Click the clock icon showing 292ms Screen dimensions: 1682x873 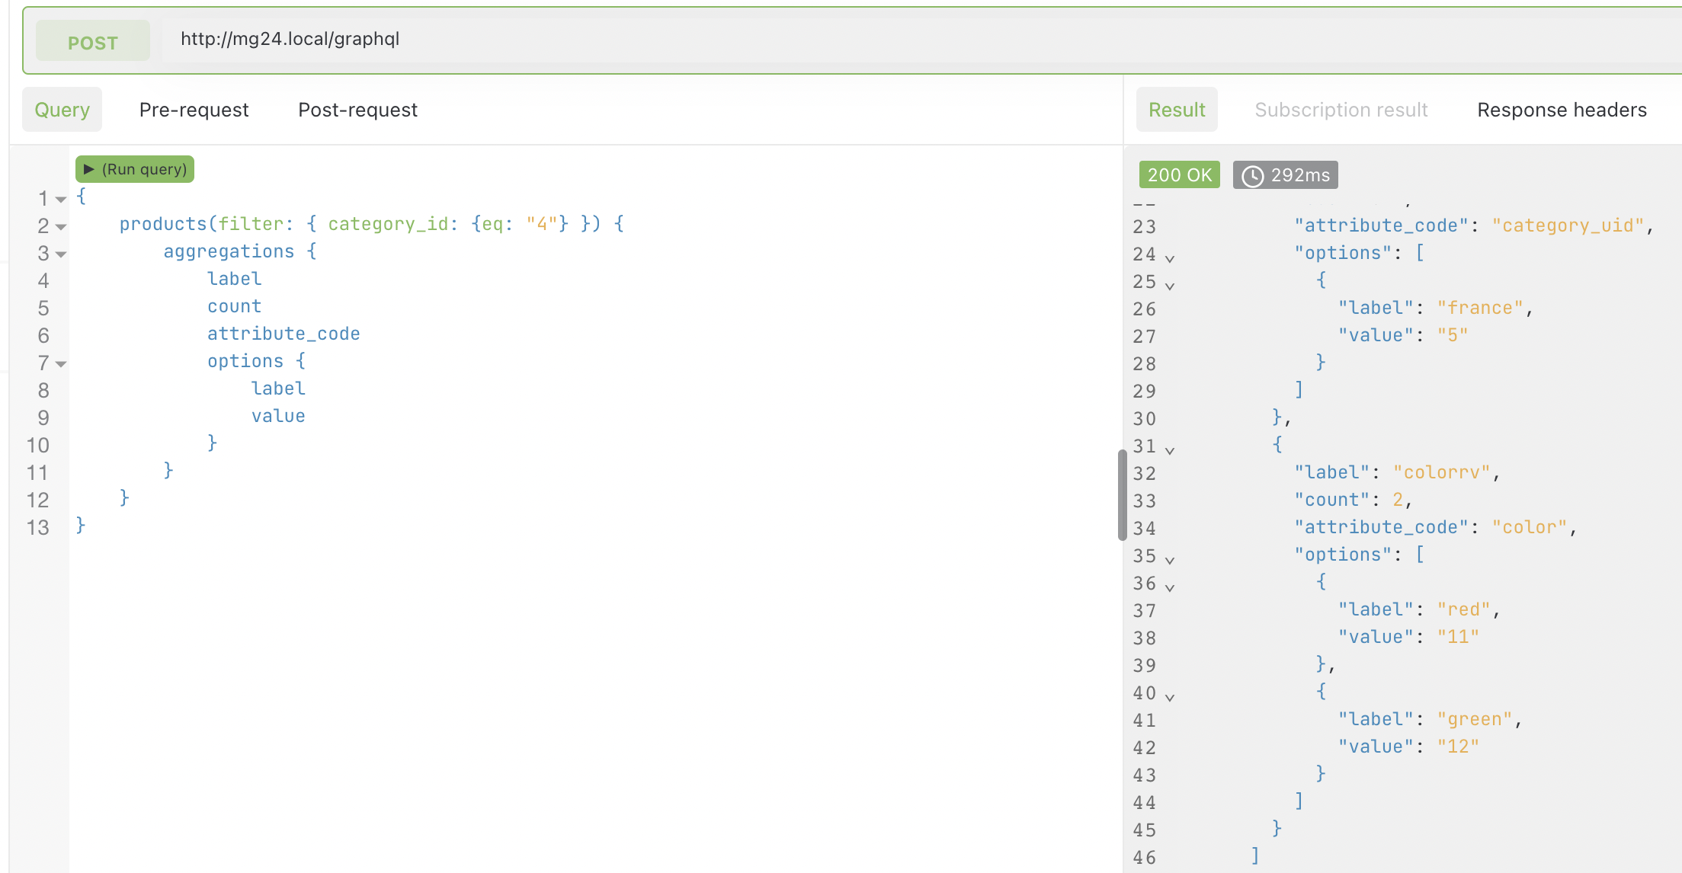1254,174
